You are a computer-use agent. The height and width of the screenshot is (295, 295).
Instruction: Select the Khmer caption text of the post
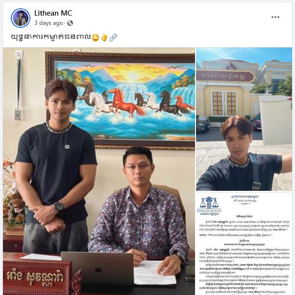coord(51,37)
